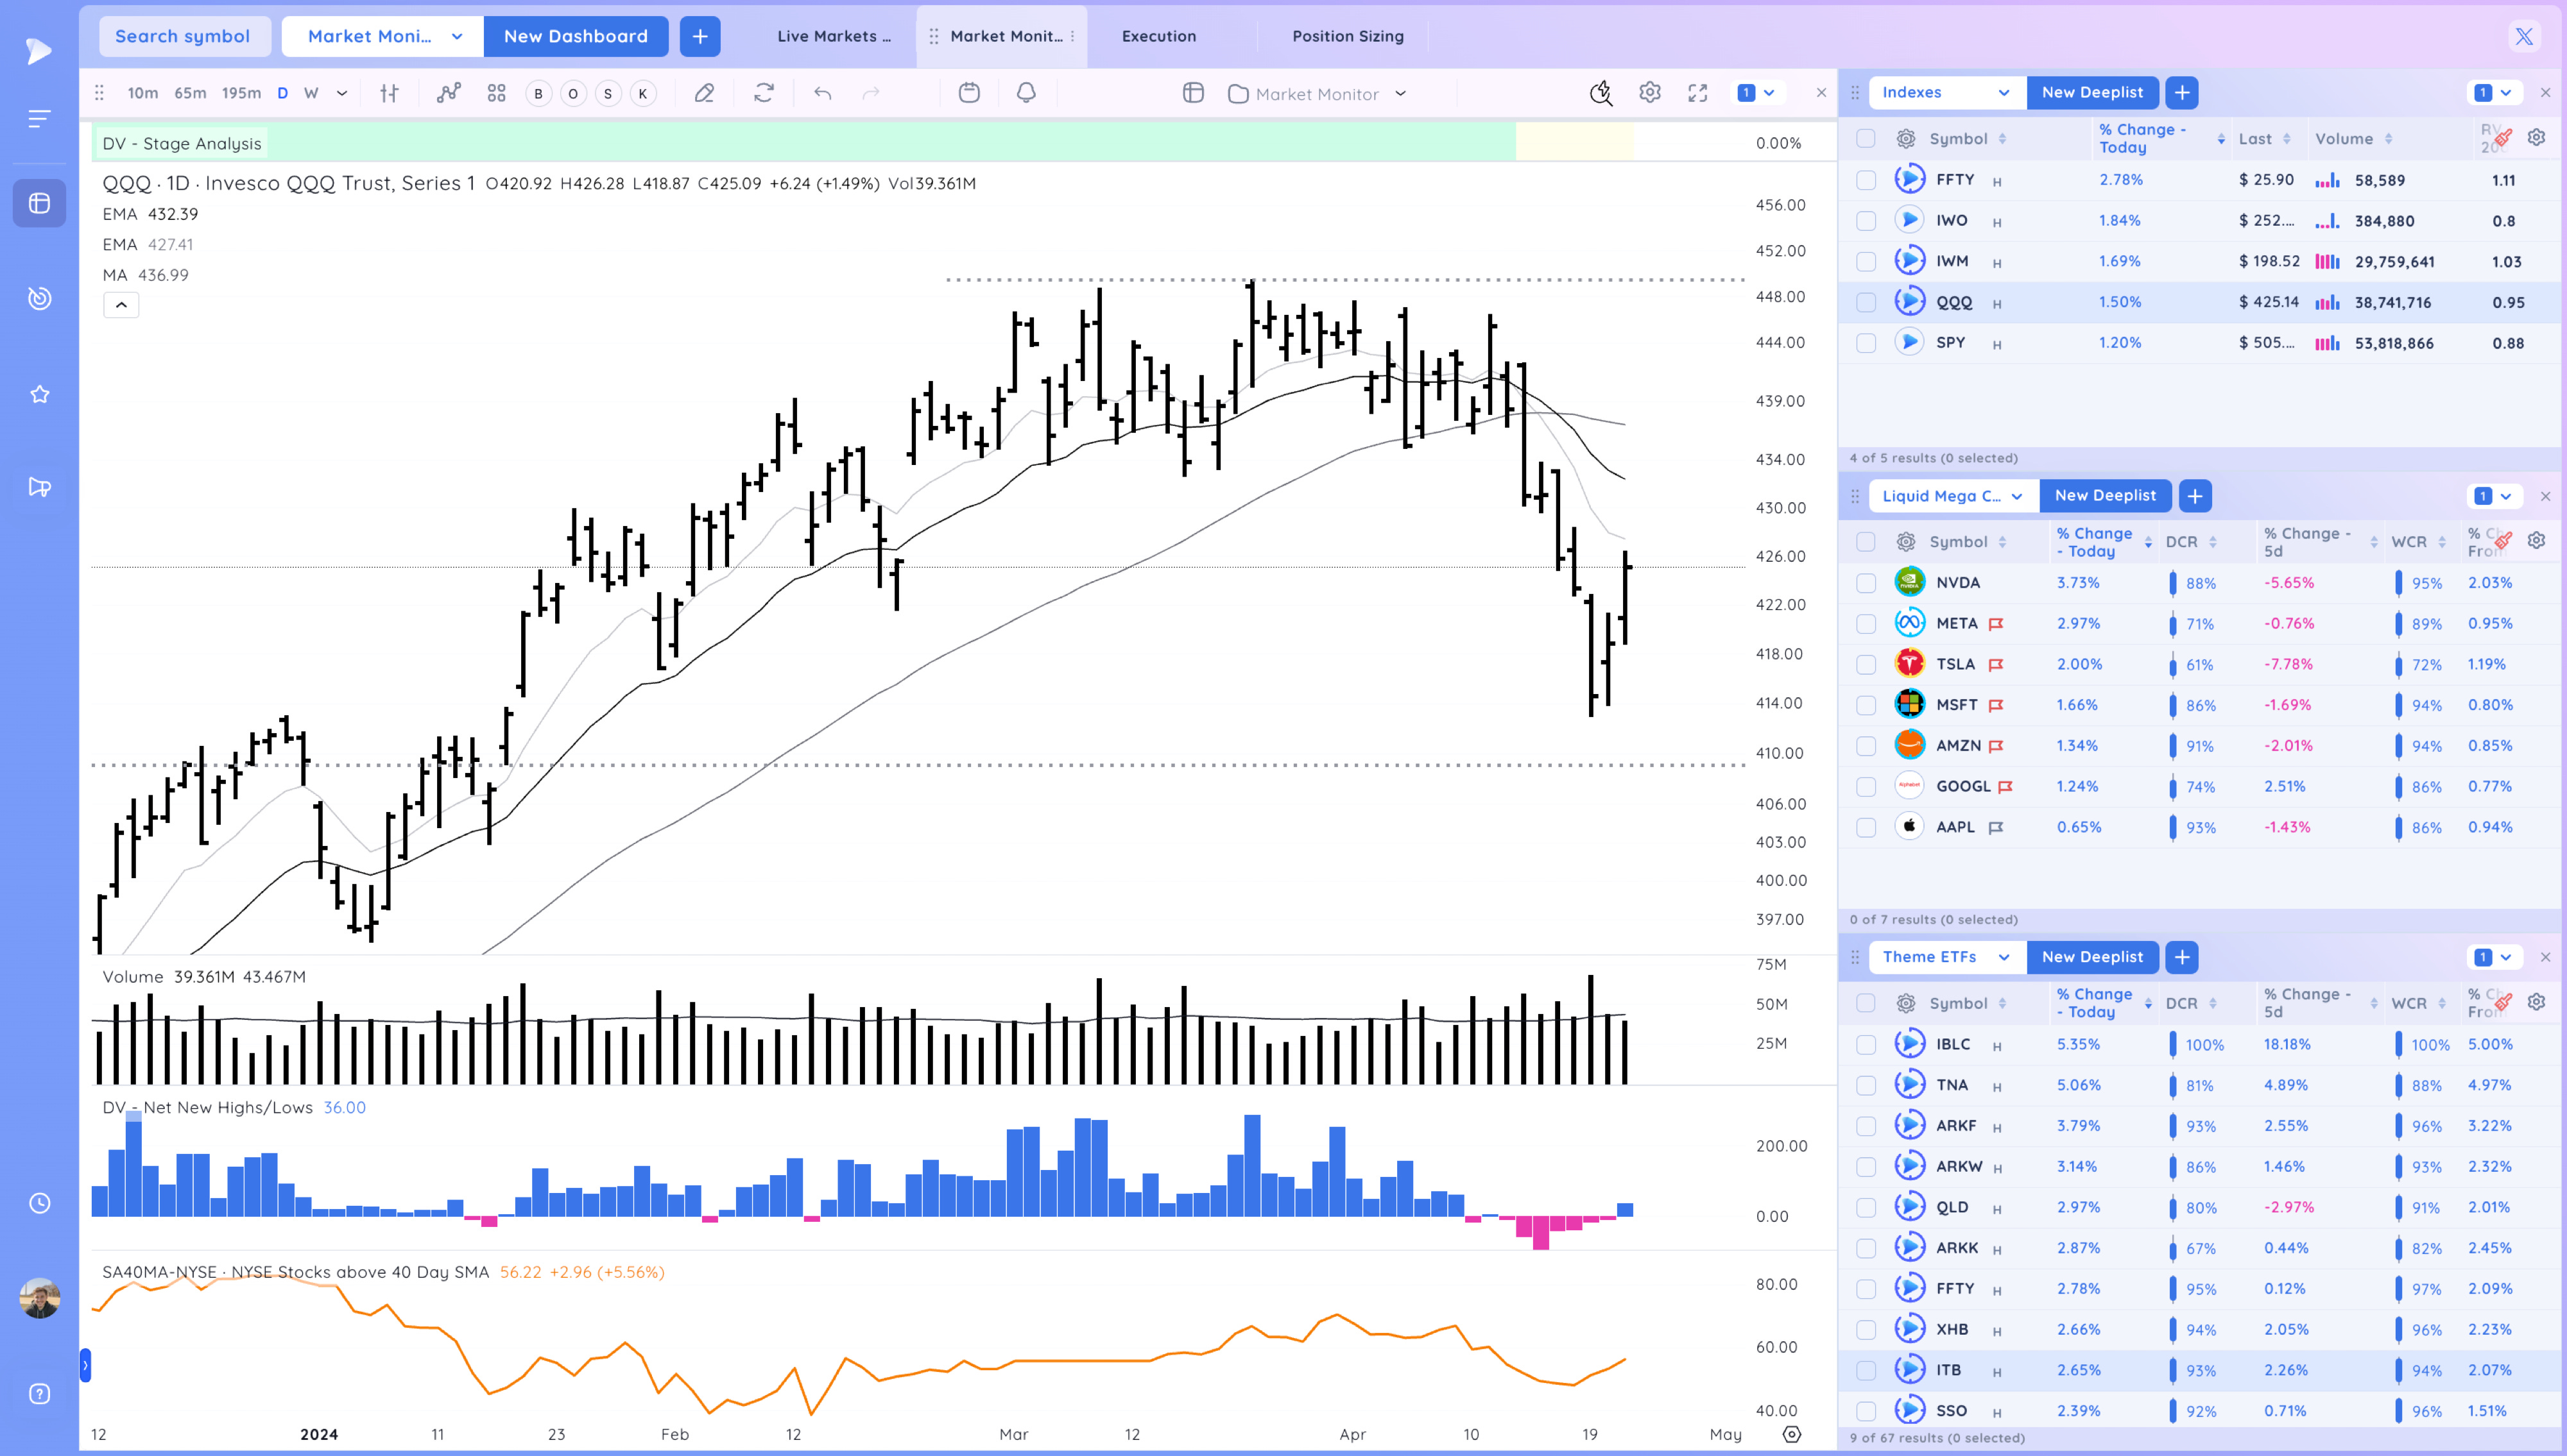Open the history clock sidebar icon
Viewport: 2567px width, 1456px height.
pyautogui.click(x=39, y=1203)
